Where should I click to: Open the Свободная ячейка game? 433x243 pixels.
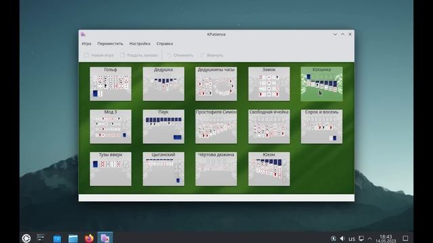coord(269,126)
